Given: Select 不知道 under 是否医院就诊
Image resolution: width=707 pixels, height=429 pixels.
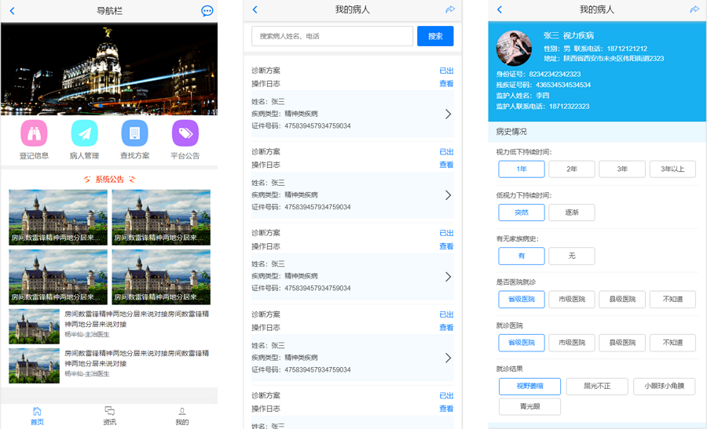Looking at the screenshot, I should tap(672, 300).
